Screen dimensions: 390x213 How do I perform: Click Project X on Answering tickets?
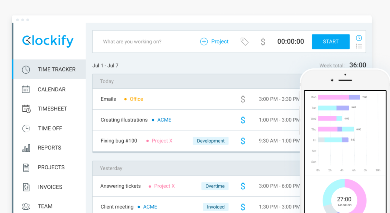[164, 186]
